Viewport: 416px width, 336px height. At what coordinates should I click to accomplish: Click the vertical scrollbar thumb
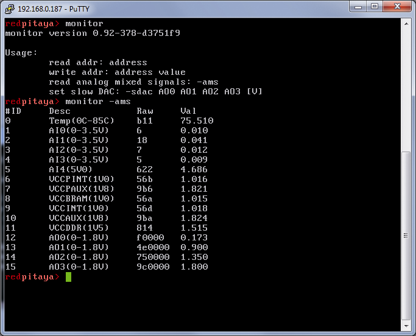[406, 236]
